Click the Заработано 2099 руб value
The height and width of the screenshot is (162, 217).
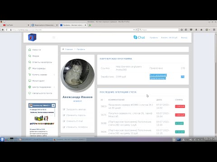coord(121,76)
